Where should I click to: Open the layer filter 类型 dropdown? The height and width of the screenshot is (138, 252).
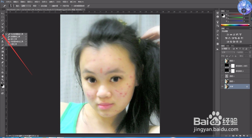coord(226,49)
